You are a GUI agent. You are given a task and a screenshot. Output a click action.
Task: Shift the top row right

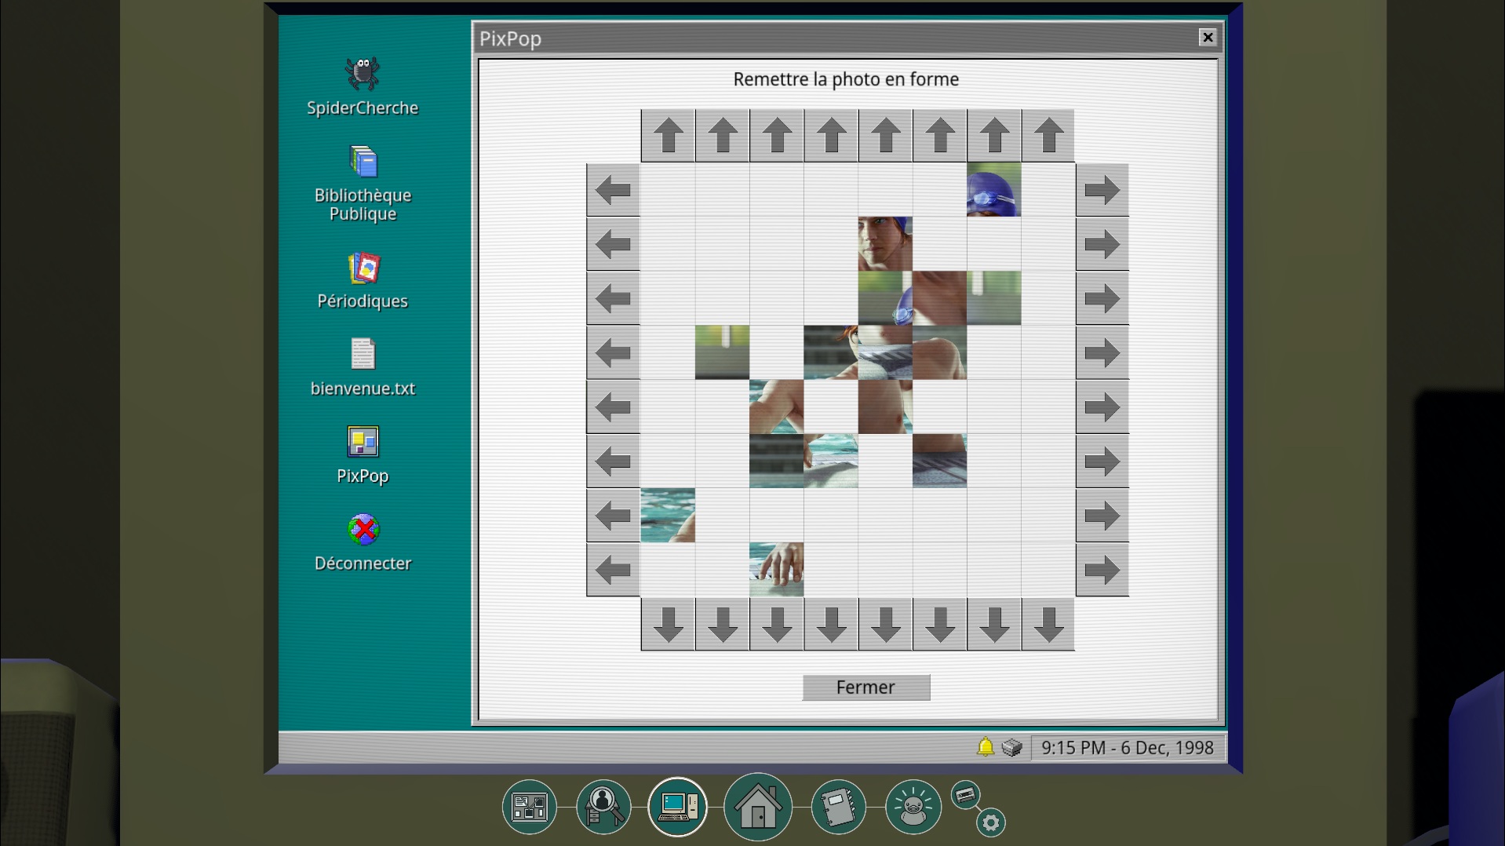pyautogui.click(x=1102, y=190)
